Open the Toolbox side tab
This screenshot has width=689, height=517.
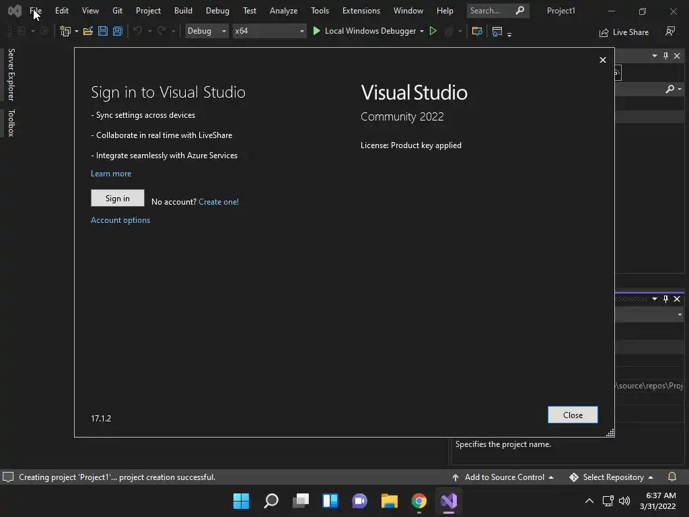coord(11,123)
